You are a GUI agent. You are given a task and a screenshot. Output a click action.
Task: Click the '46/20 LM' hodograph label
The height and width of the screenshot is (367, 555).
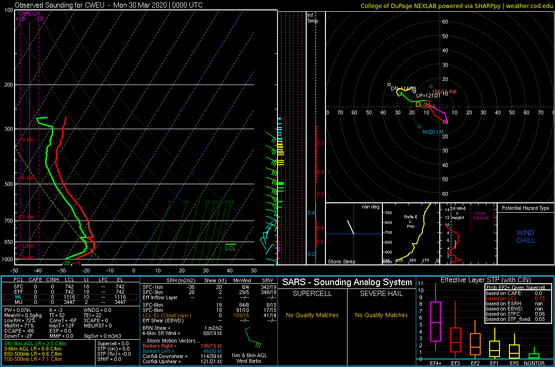433,132
